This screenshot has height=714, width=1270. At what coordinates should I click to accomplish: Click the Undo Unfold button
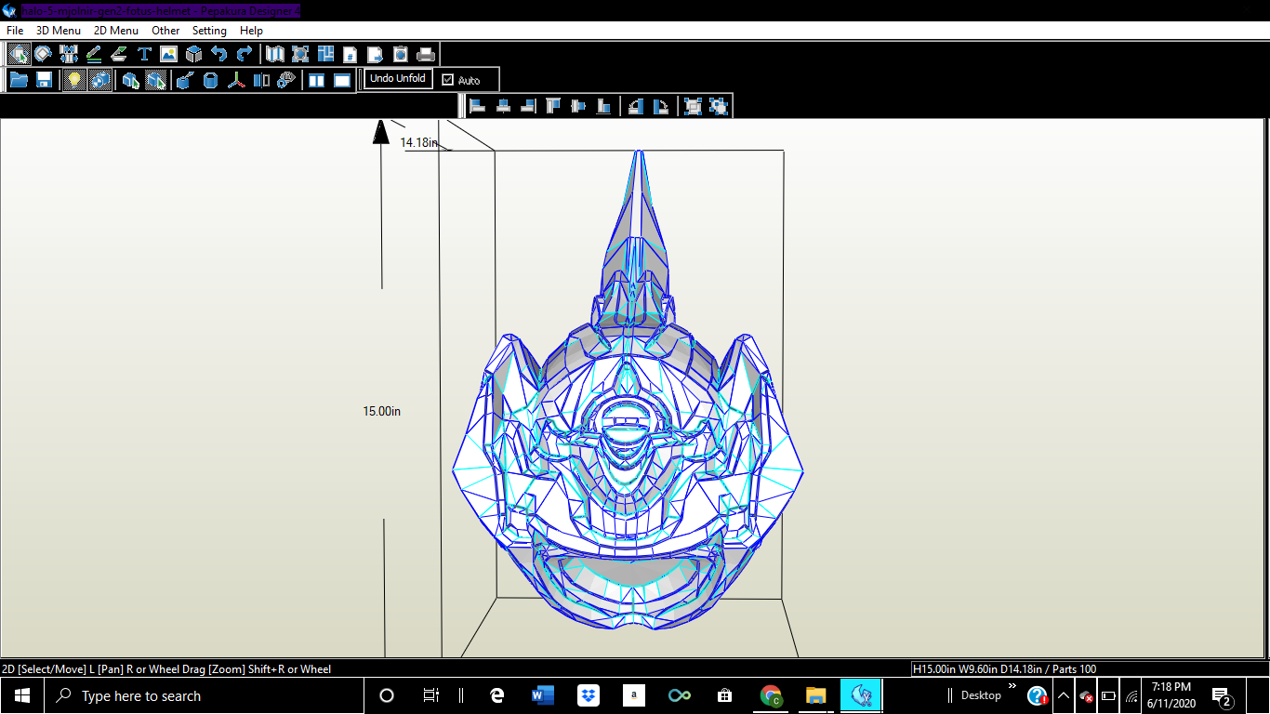point(398,79)
